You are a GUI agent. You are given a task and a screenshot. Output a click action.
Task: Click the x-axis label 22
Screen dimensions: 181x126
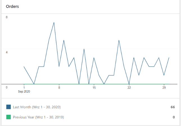tap(129, 88)
